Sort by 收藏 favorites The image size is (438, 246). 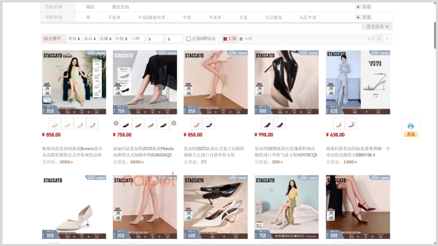[106, 39]
